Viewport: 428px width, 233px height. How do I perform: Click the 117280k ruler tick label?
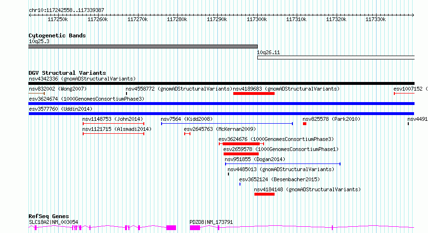pyautogui.click(x=177, y=19)
